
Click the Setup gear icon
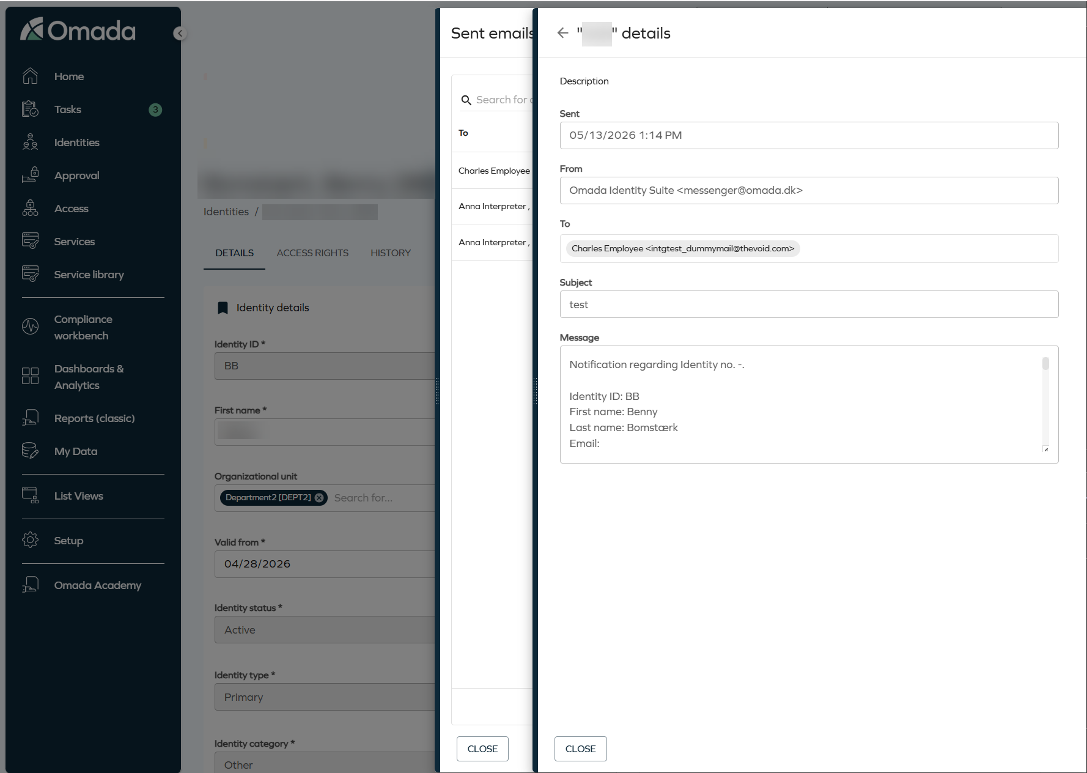pos(30,540)
